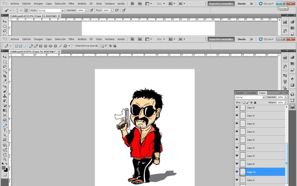Open the Capa menu in the back window

[x=48, y=3]
